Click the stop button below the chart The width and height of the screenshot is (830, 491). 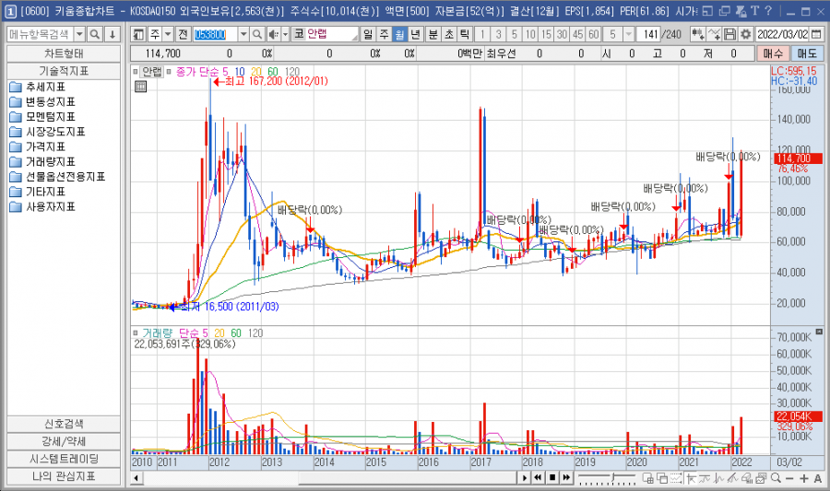552,478
